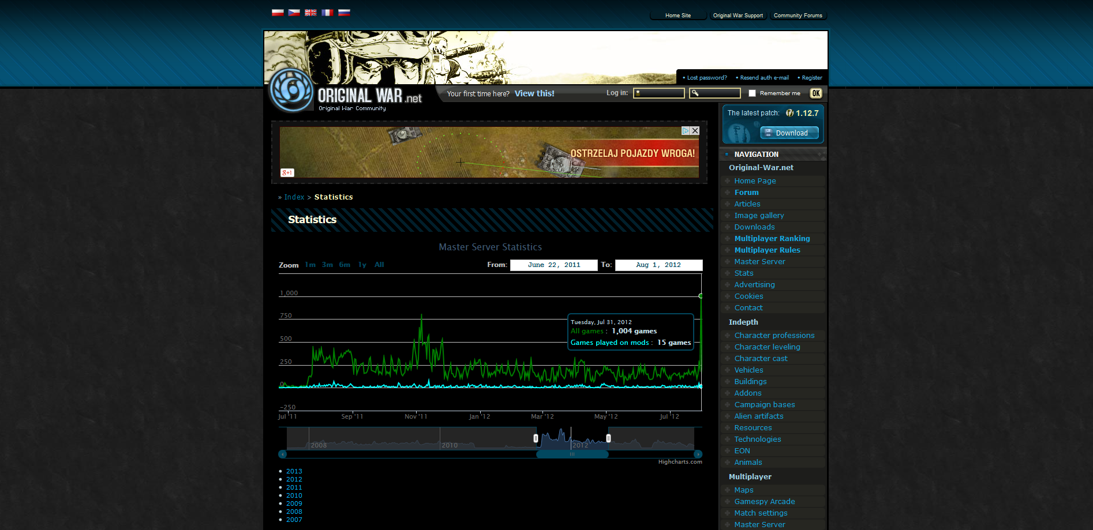Click navigator scrollbar left arrow
Viewport: 1093px width, 530px height.
tap(283, 454)
